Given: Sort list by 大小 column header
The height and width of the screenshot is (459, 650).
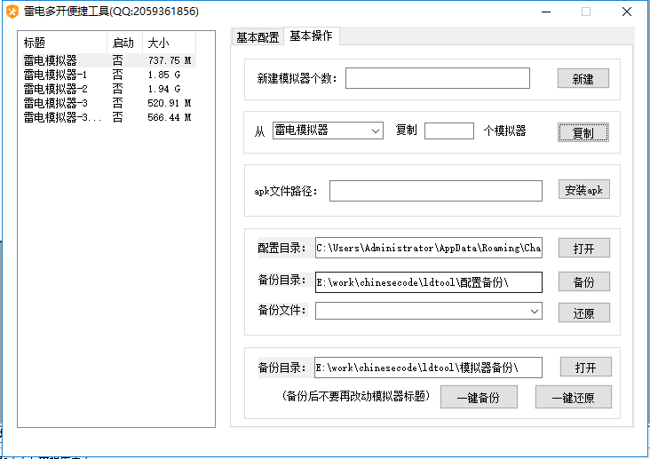Looking at the screenshot, I should pyautogui.click(x=169, y=43).
